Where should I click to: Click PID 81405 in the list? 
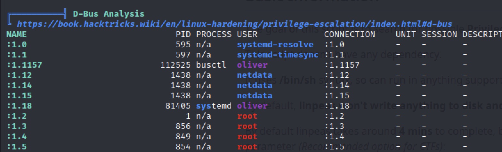[x=178, y=106]
